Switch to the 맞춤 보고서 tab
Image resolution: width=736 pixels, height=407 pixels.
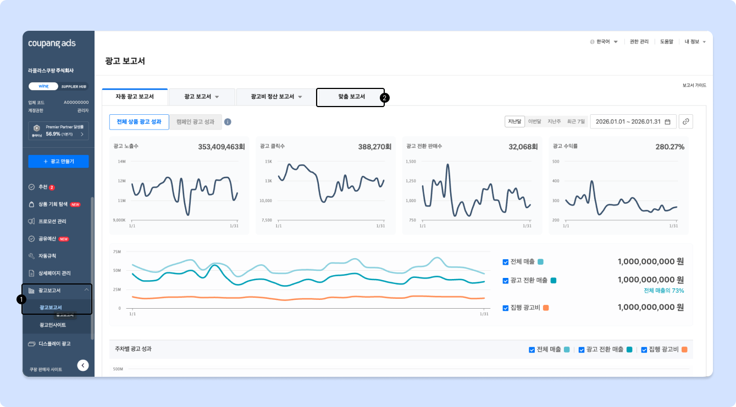pyautogui.click(x=351, y=97)
